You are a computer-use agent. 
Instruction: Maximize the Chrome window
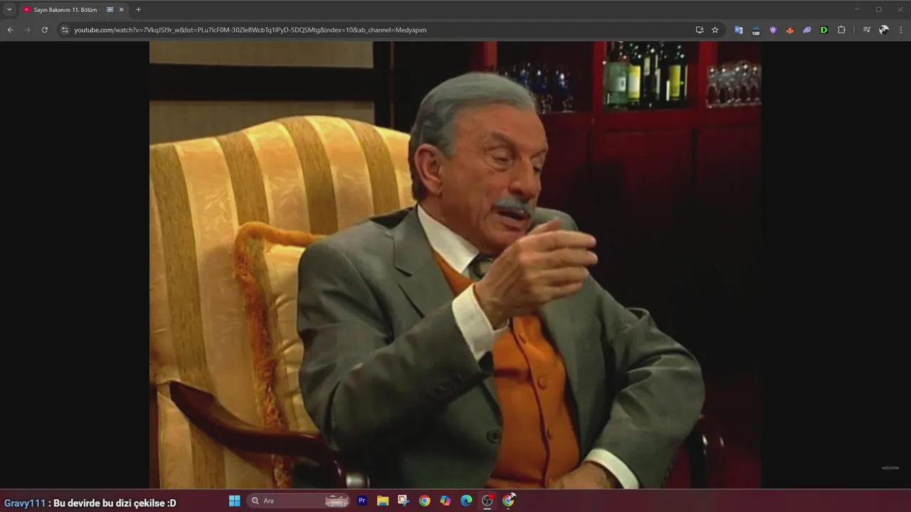[x=878, y=9]
